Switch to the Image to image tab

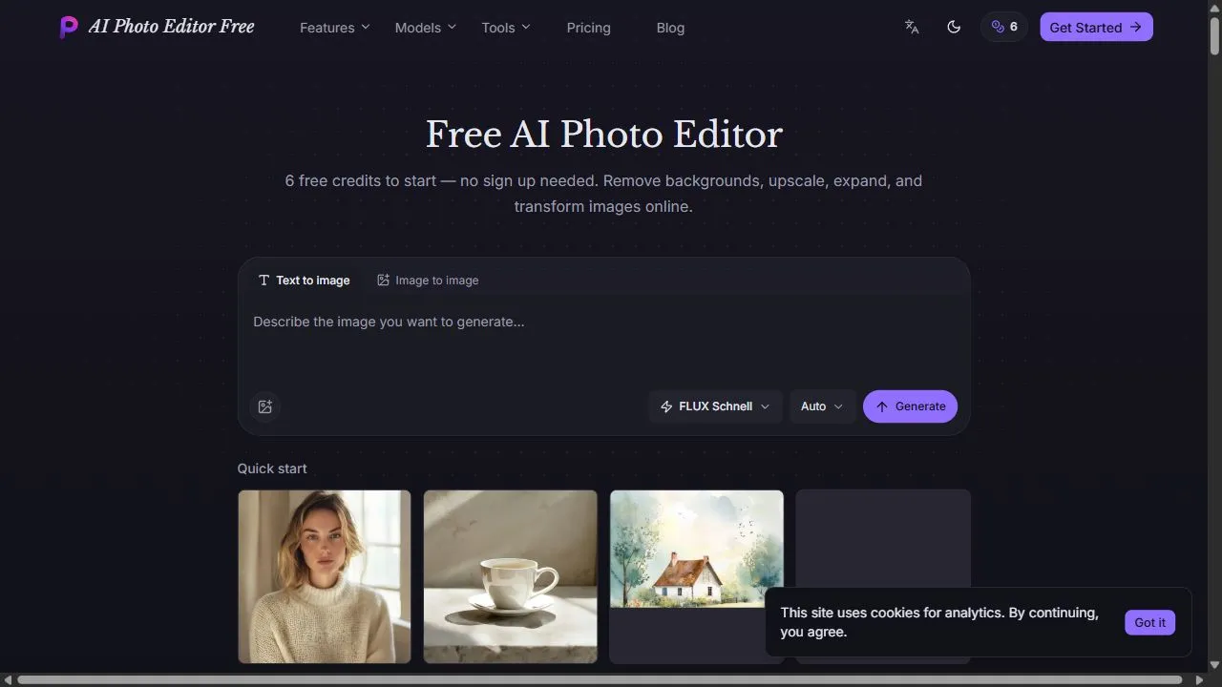(x=428, y=281)
